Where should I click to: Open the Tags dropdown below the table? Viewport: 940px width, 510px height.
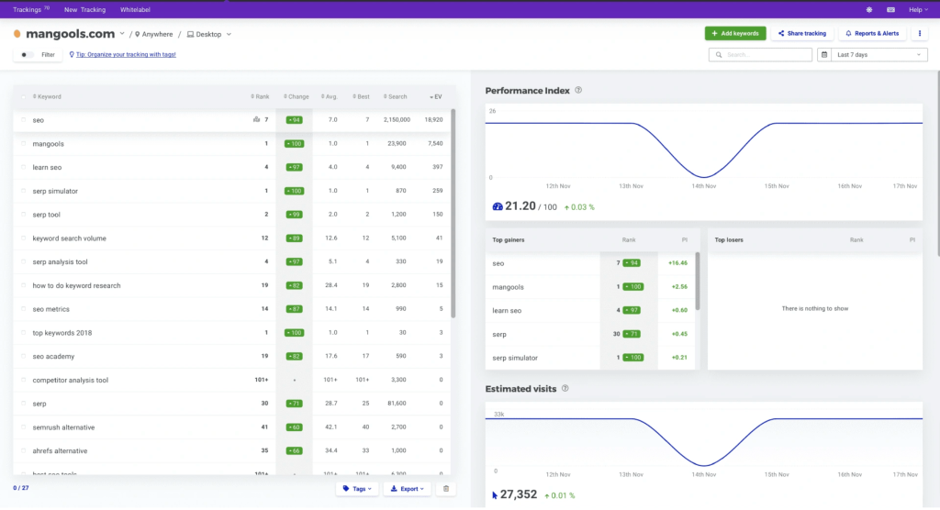coord(357,489)
